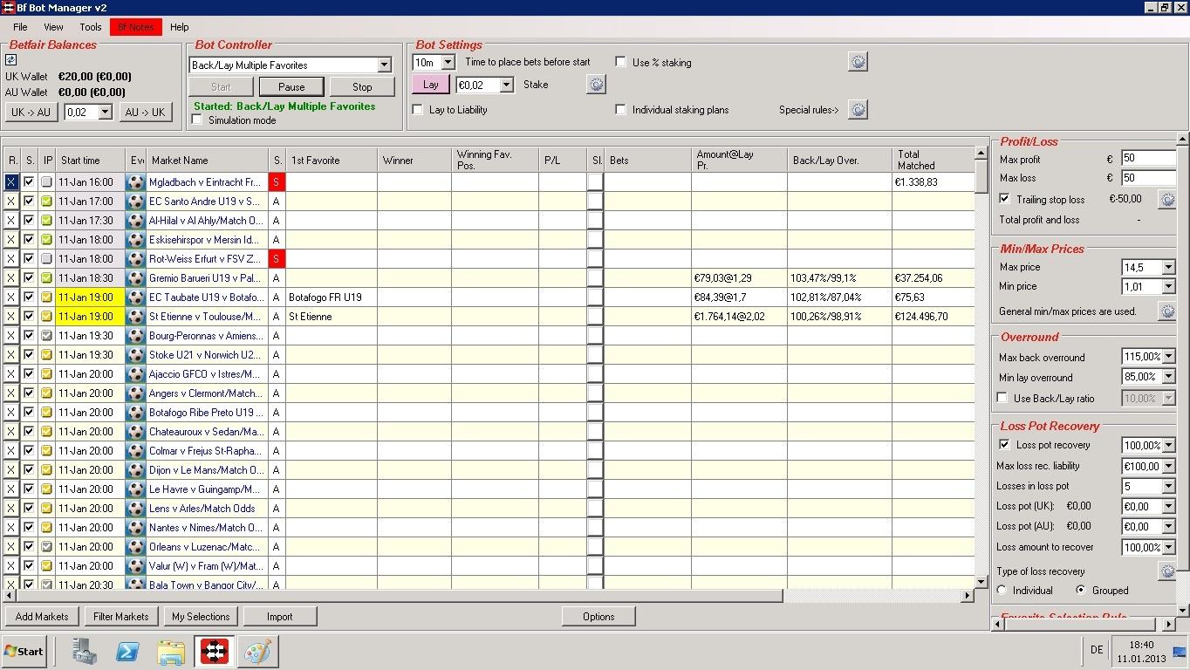
Task: Click the Import button
Action: click(280, 617)
